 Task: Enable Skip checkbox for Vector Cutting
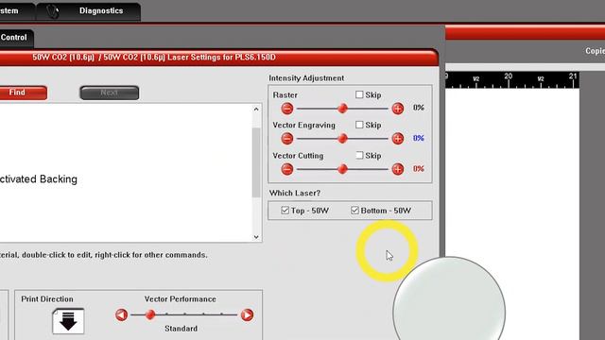coord(359,155)
